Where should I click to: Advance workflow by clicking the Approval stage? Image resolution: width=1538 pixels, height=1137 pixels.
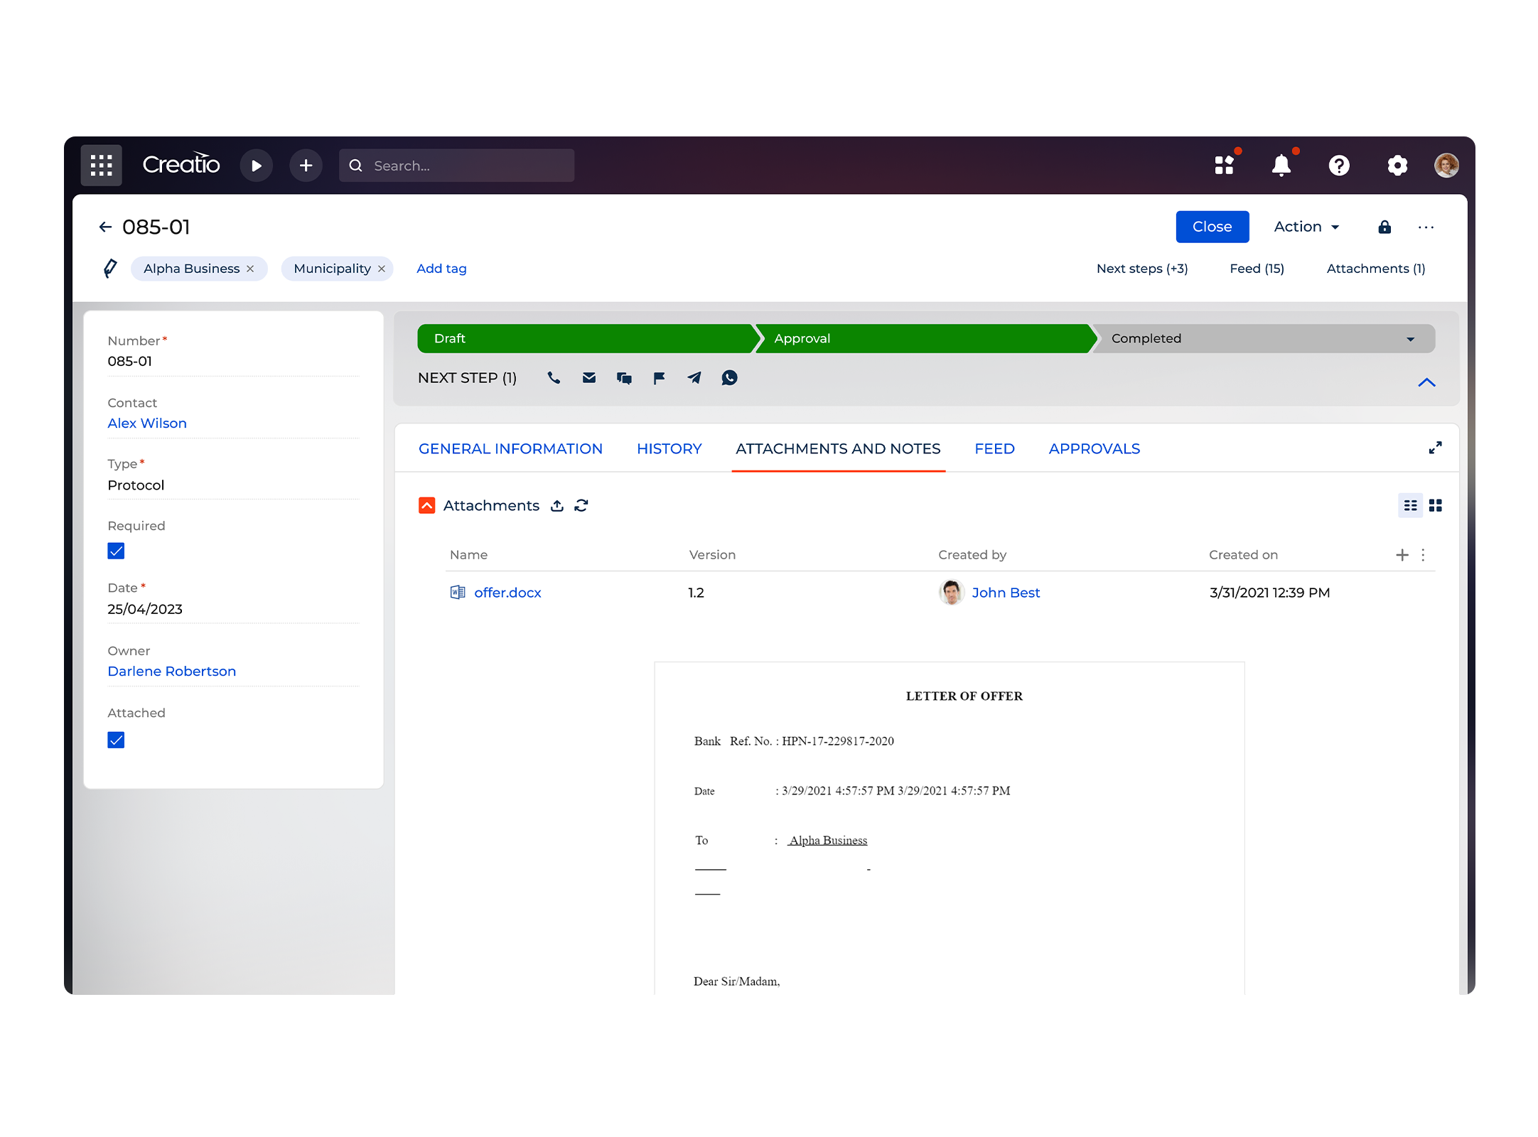802,338
